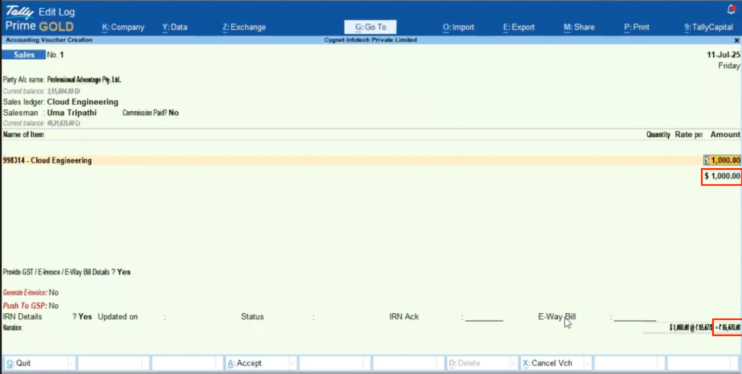Click the highlighted amount field 1,000.00
Viewport: 742px width, 374px height.
pos(722,160)
